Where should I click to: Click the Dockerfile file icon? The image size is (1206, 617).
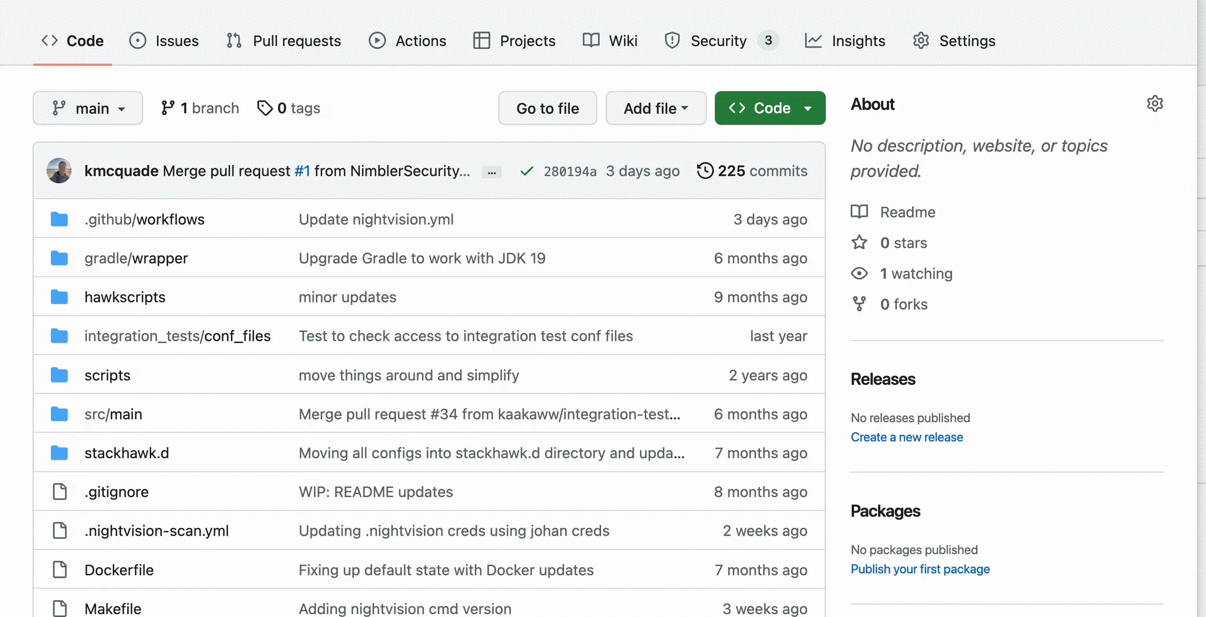(x=60, y=570)
